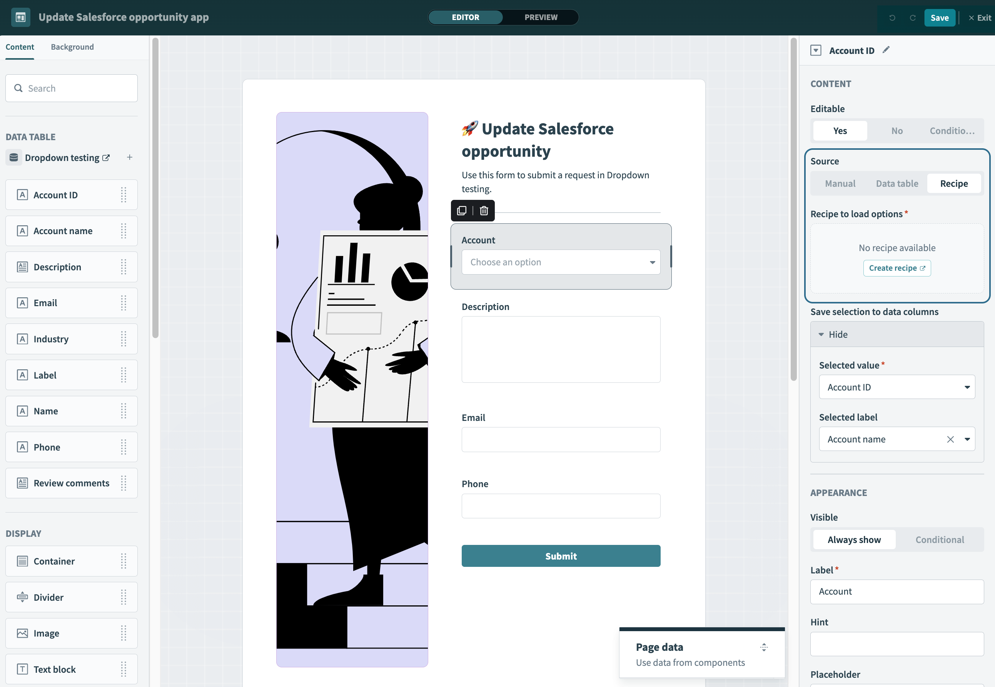This screenshot has height=687, width=995.
Task: Open the Background tab
Action: click(x=72, y=47)
